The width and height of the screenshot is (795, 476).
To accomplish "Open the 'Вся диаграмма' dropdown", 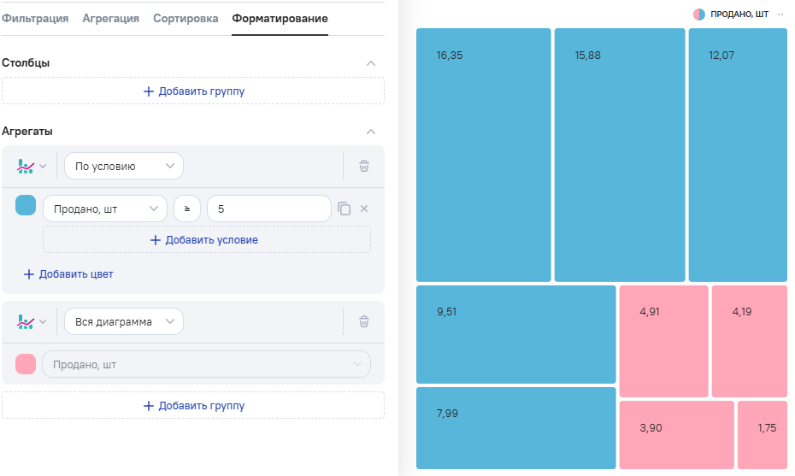I will [124, 322].
